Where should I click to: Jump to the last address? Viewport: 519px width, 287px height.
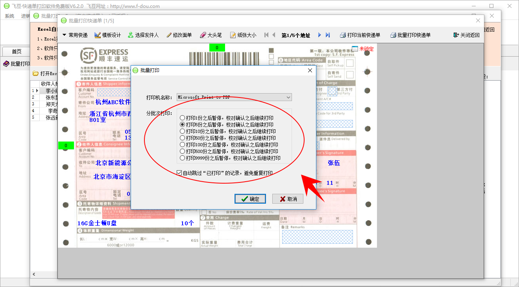[x=328, y=35]
